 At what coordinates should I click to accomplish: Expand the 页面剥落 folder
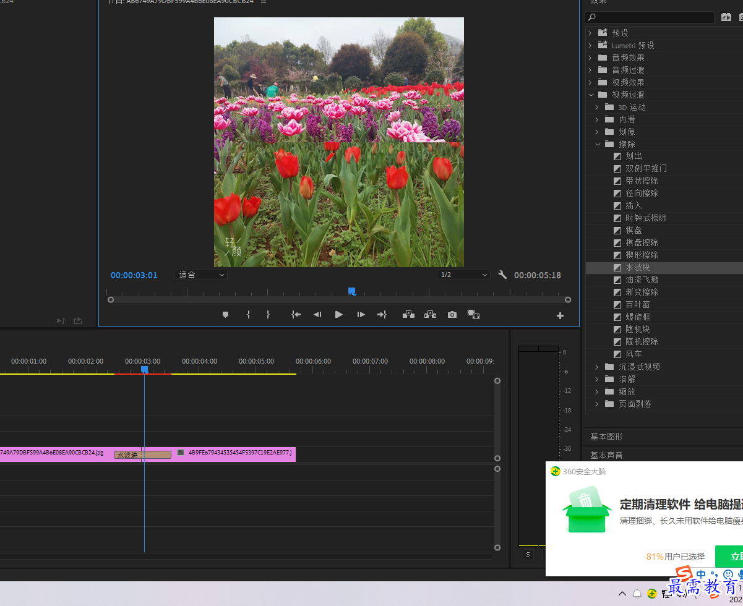(597, 404)
